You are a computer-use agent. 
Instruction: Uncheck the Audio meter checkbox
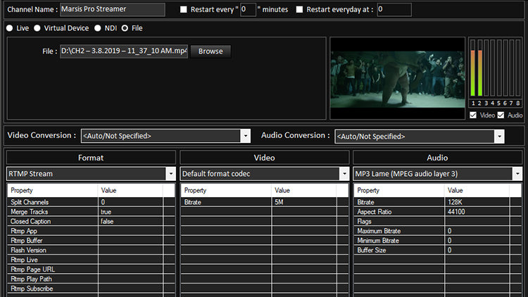pyautogui.click(x=501, y=115)
